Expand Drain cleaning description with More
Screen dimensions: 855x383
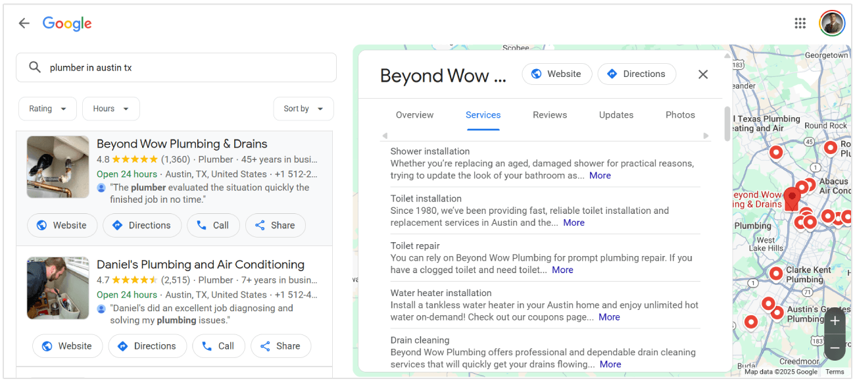click(610, 365)
